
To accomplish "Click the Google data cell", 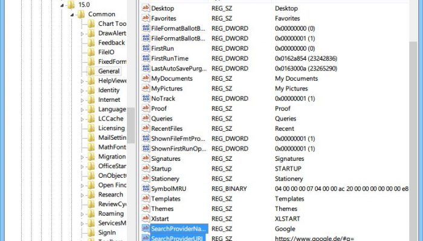I will click(x=285, y=228).
